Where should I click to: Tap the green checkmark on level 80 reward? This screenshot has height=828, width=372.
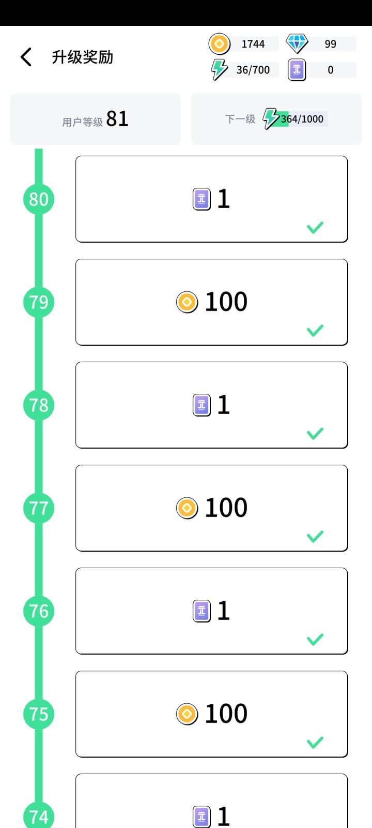[x=315, y=227]
